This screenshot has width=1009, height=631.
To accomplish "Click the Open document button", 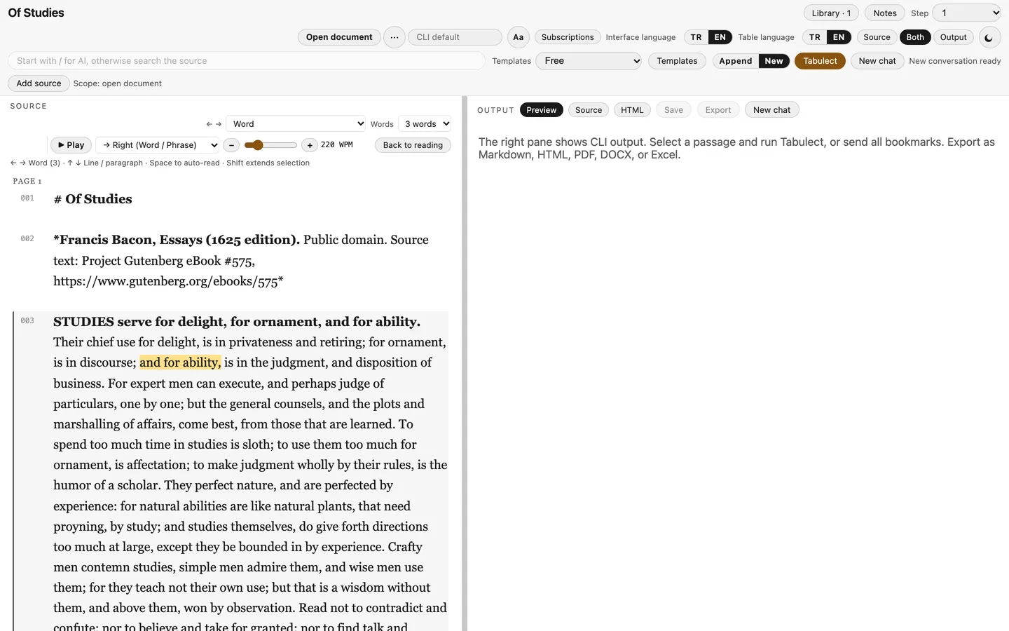I will click(339, 37).
